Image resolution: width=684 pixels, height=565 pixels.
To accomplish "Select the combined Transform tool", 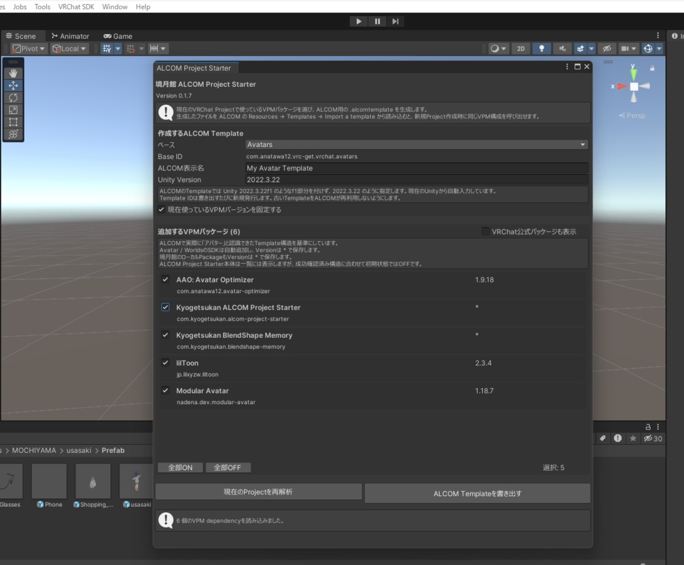I will (13, 134).
